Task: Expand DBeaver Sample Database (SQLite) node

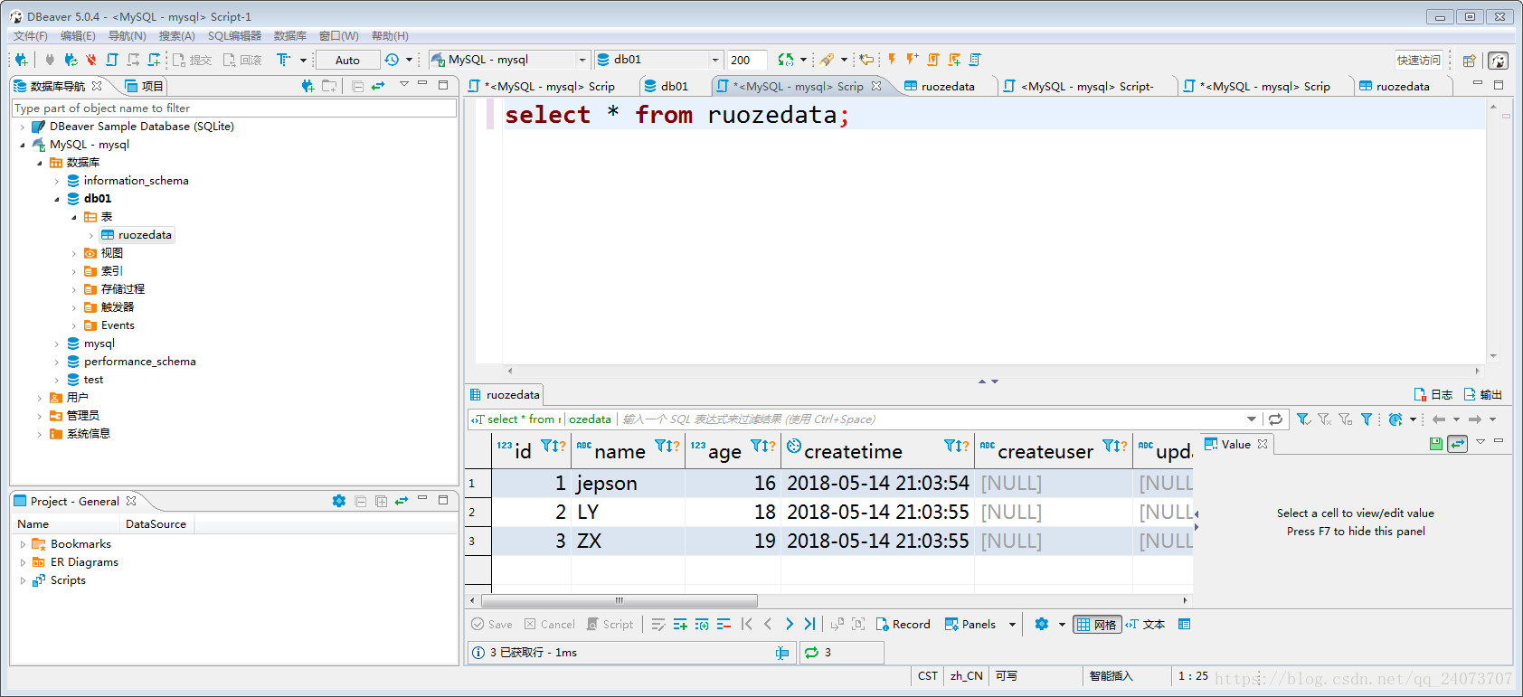Action: coord(23,127)
